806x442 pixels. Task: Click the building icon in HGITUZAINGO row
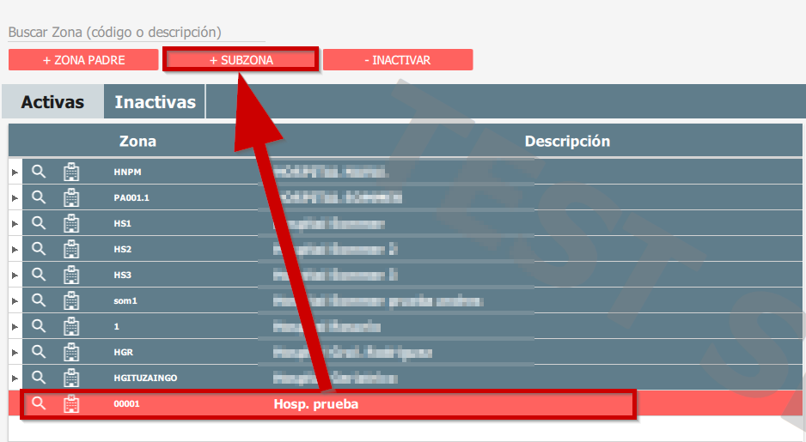coord(71,378)
